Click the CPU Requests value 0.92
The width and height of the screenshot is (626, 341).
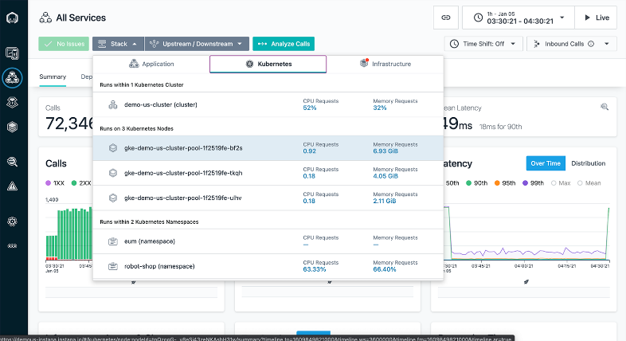click(309, 151)
